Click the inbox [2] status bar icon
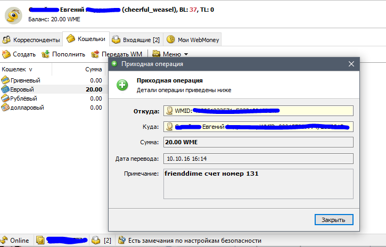The width and height of the screenshot is (386, 247). [x=96, y=240]
